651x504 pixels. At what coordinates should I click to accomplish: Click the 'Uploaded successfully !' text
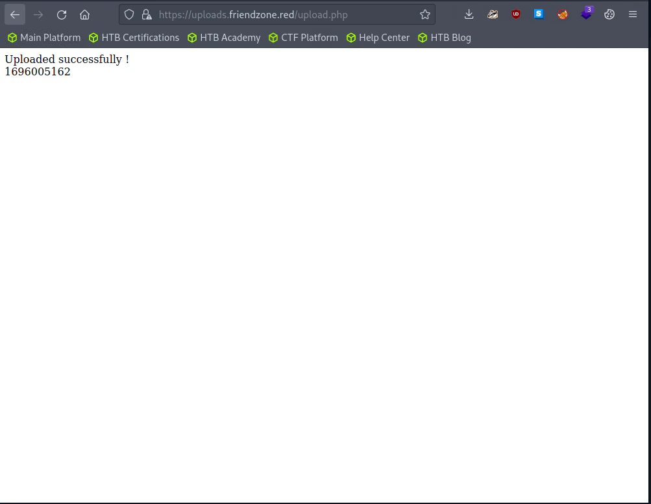[67, 59]
